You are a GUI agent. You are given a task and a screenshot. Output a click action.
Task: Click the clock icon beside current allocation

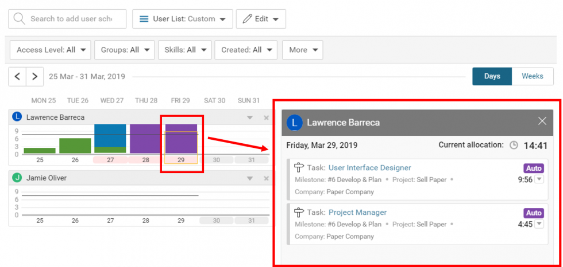point(514,146)
